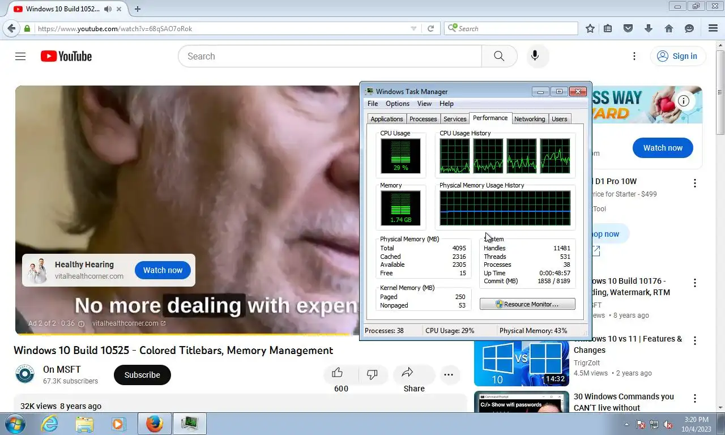Image resolution: width=725 pixels, height=435 pixels.
Task: Open the Windows Media Player taskbar icon
Action: tap(118, 424)
